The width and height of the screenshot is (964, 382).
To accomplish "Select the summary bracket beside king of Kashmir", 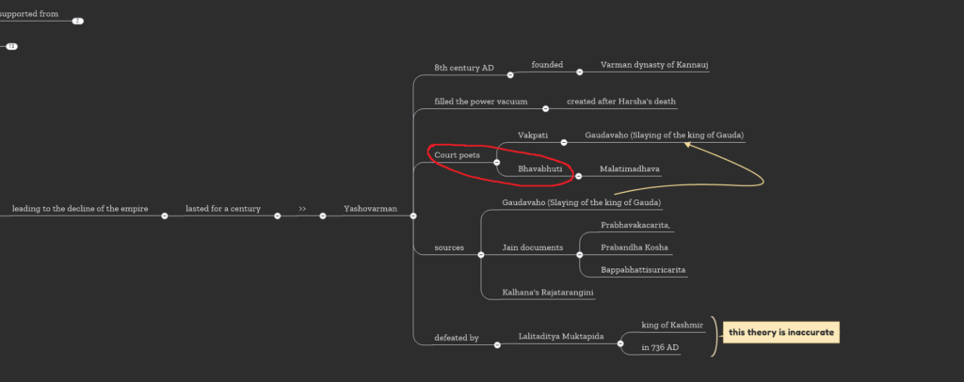I will [715, 337].
